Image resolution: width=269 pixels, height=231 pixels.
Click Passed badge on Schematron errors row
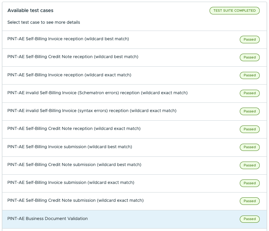pos(250,93)
